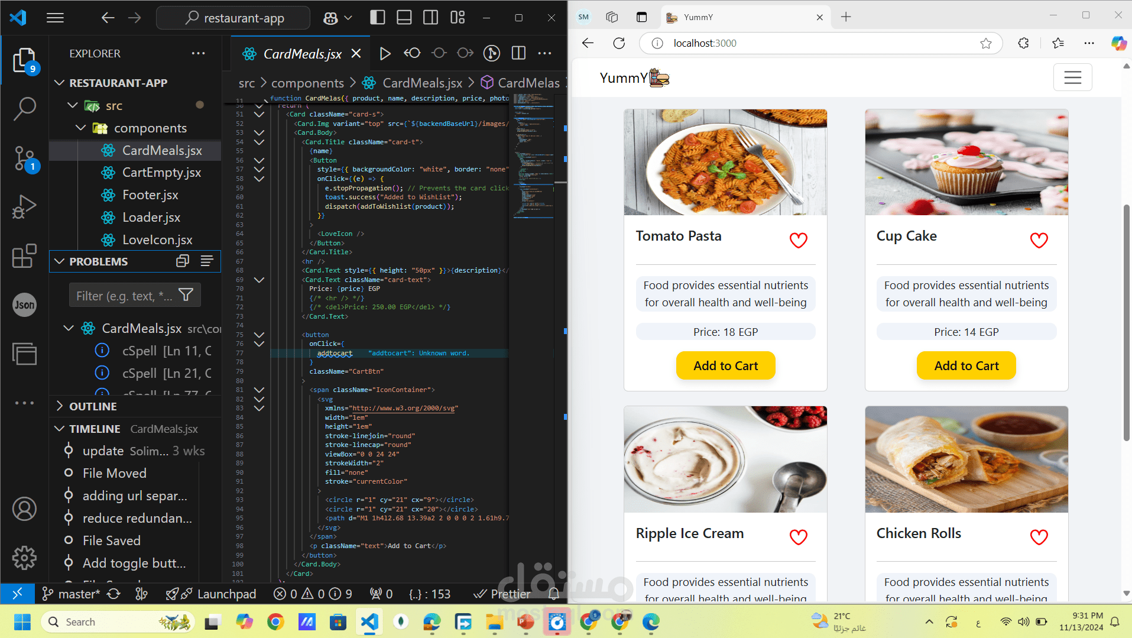Image resolution: width=1132 pixels, height=638 pixels.
Task: Click the Windows taskbar search box
Action: pos(118,622)
